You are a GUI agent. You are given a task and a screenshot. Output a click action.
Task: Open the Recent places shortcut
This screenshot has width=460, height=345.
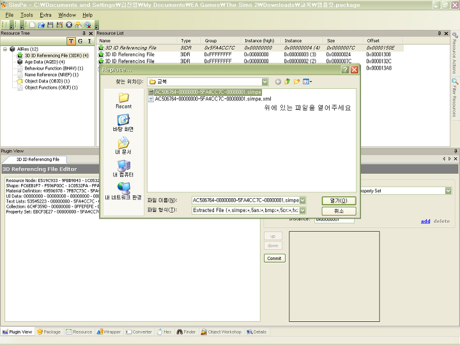(x=123, y=100)
